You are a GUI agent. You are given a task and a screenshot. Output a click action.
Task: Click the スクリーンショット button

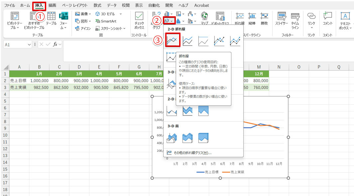[110, 29]
